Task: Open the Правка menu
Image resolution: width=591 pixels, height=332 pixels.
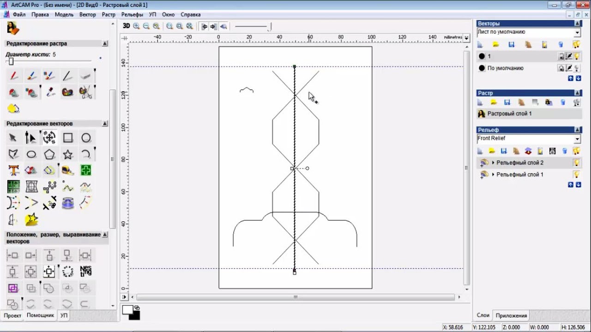Action: pos(40,15)
